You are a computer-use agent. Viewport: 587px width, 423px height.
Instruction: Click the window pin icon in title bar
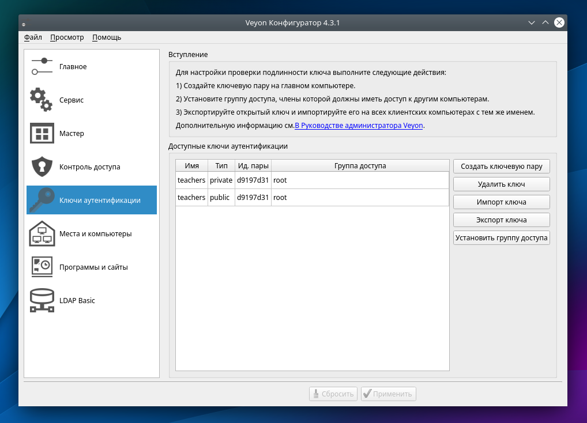(x=24, y=24)
